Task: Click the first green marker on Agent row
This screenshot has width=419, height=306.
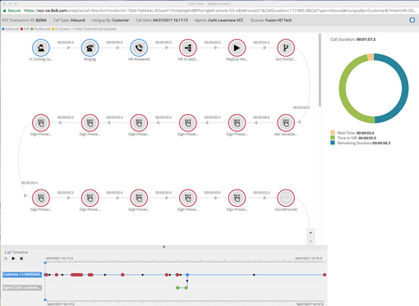Action: (177, 288)
